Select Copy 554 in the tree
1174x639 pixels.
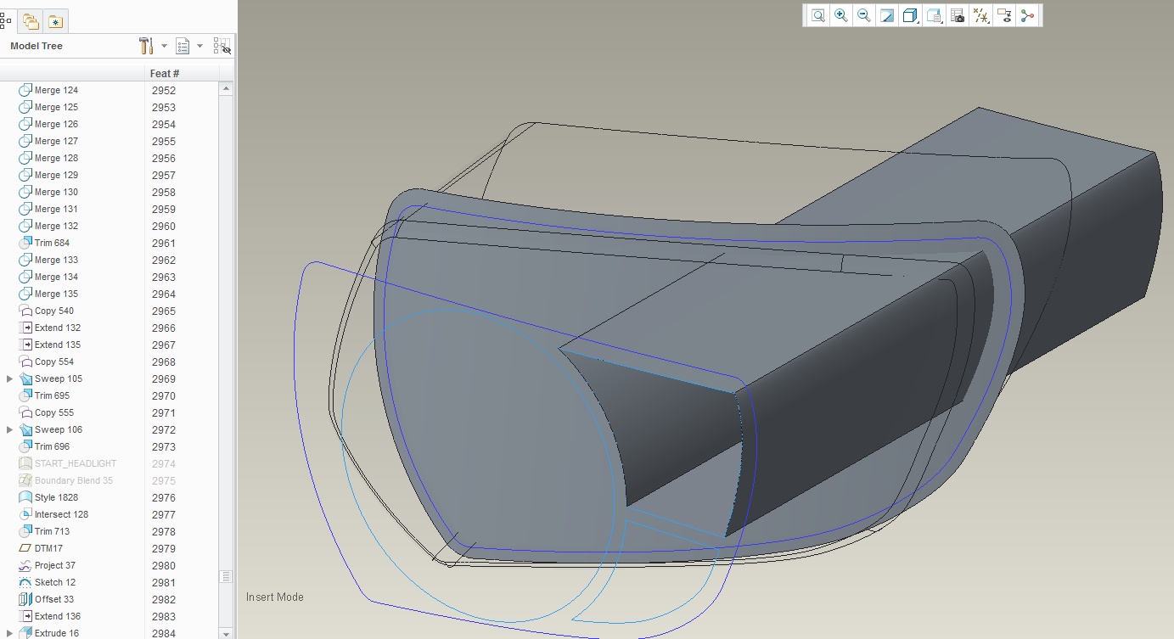click(54, 362)
